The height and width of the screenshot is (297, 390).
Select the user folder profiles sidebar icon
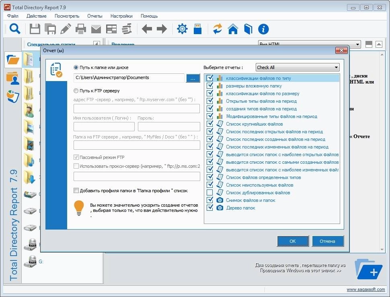[13, 78]
